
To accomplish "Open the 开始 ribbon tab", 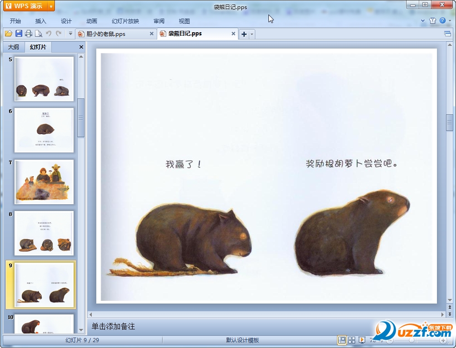I will pos(15,21).
